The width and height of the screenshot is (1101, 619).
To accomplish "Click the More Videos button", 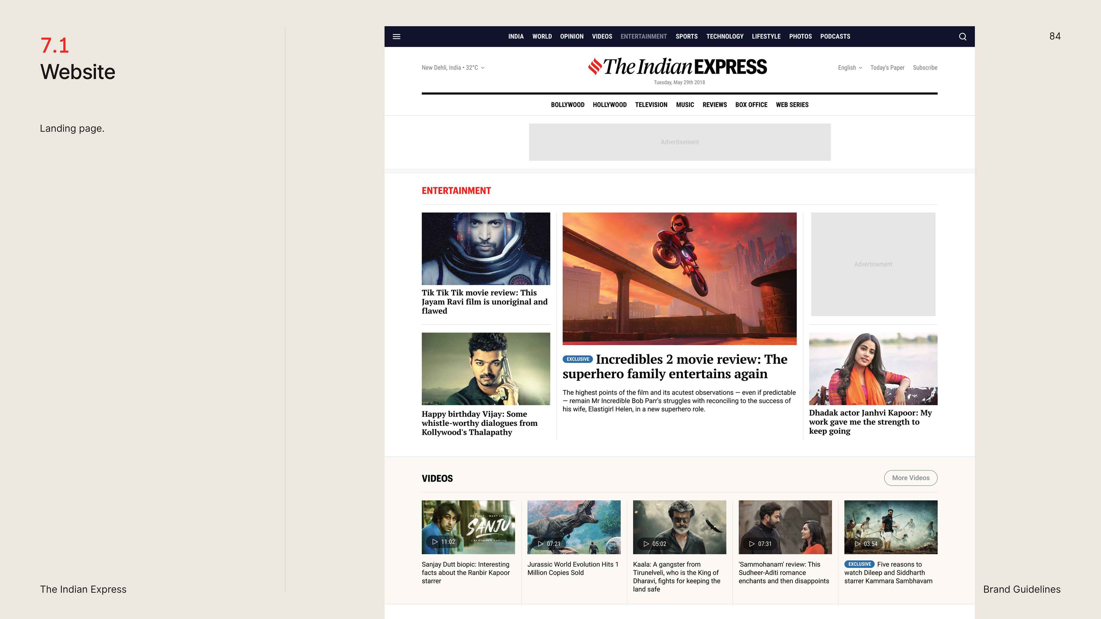I will click(x=910, y=478).
